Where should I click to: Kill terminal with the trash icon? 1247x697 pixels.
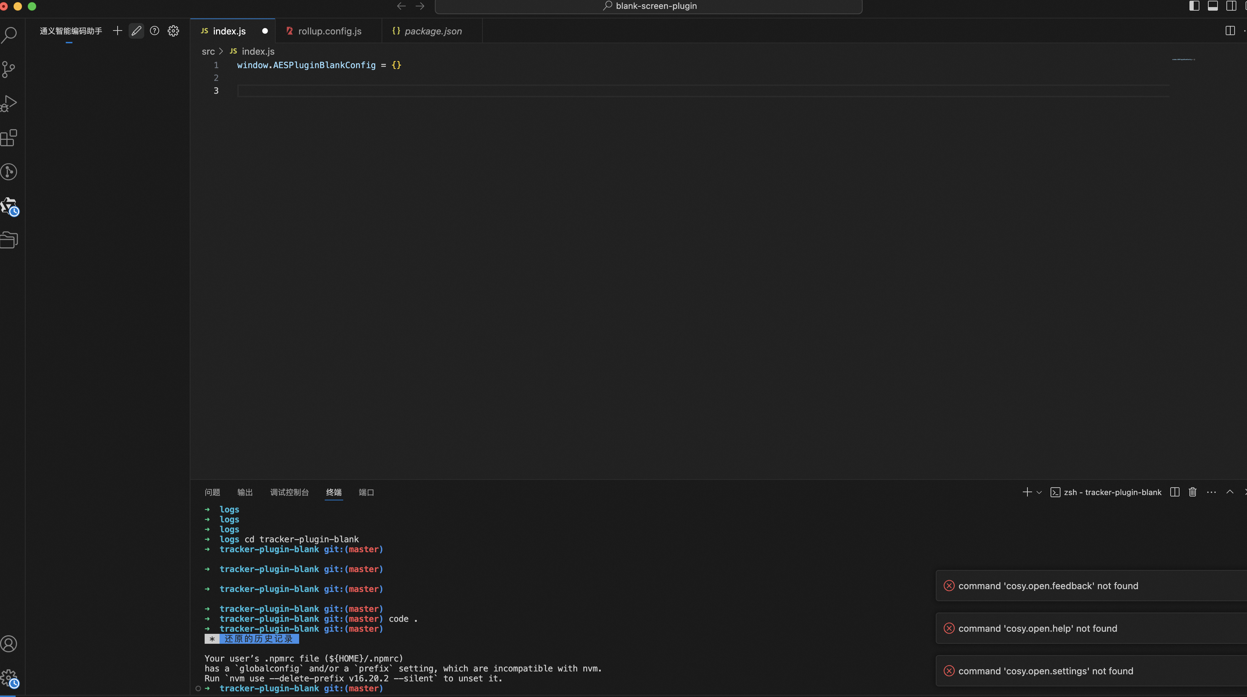click(x=1192, y=492)
